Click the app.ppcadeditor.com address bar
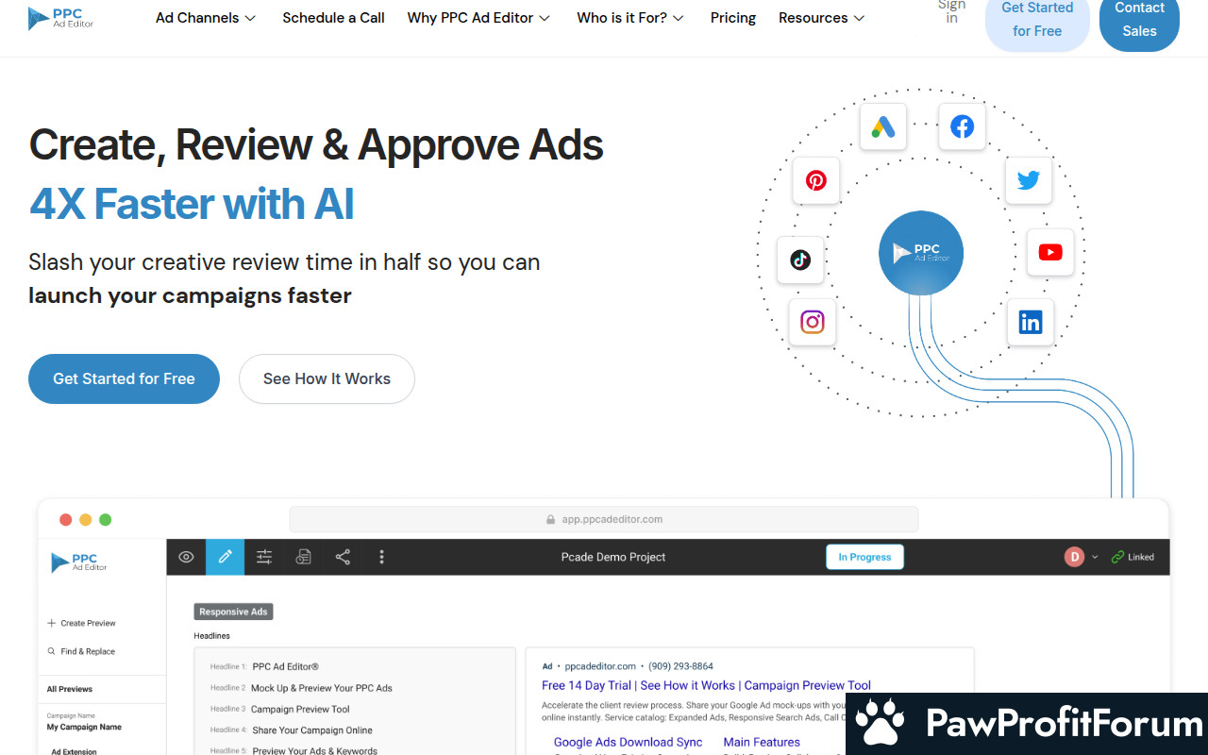 [604, 519]
